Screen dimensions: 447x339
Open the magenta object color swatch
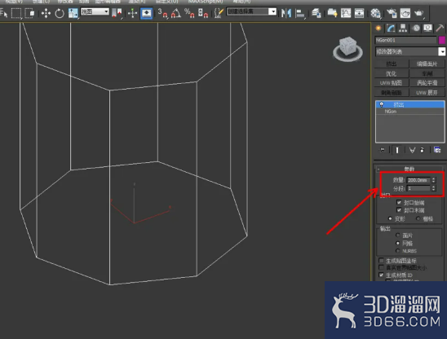coord(442,40)
